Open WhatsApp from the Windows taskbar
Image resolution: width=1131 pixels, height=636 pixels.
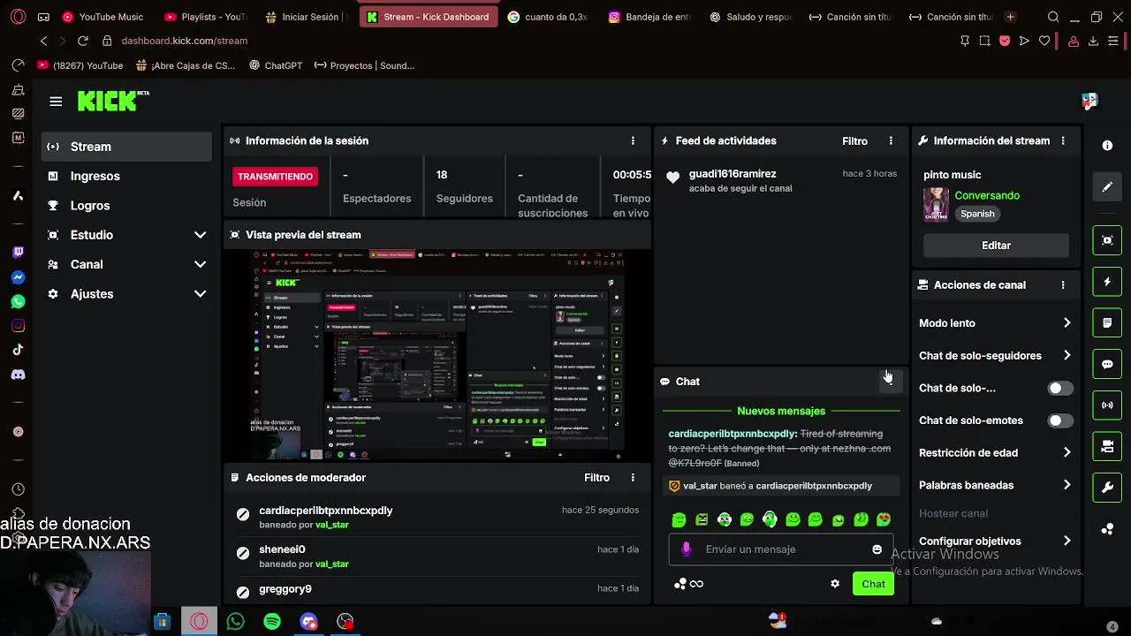[x=235, y=622]
